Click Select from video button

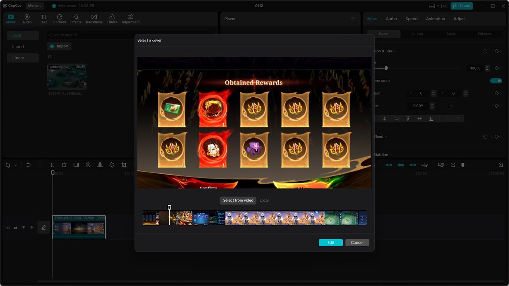[x=238, y=201]
